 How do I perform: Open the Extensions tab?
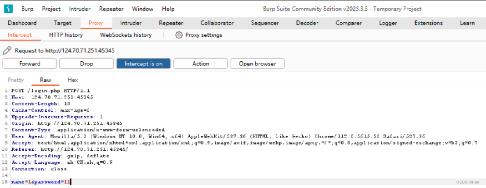coord(429,23)
